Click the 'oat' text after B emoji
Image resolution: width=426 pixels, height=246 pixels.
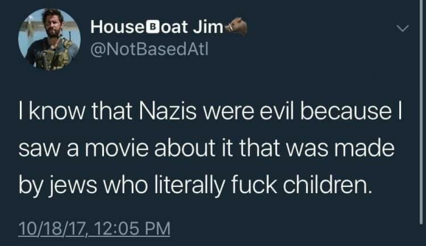pyautogui.click(x=175, y=27)
